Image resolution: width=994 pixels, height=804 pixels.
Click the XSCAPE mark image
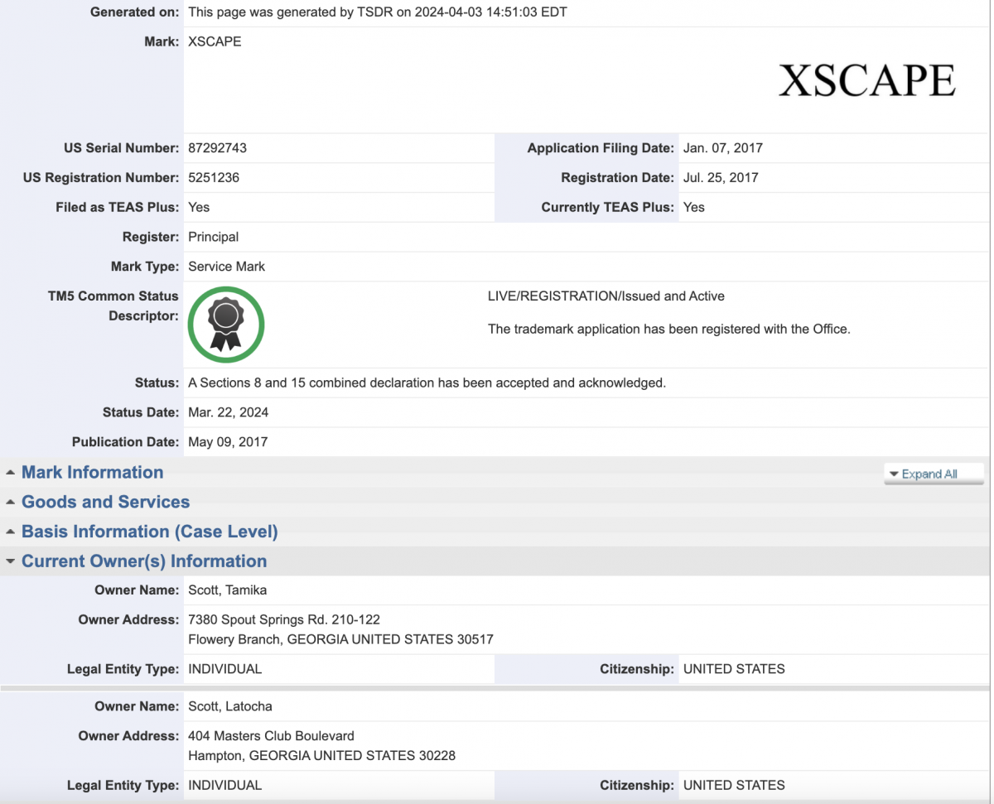coord(866,80)
